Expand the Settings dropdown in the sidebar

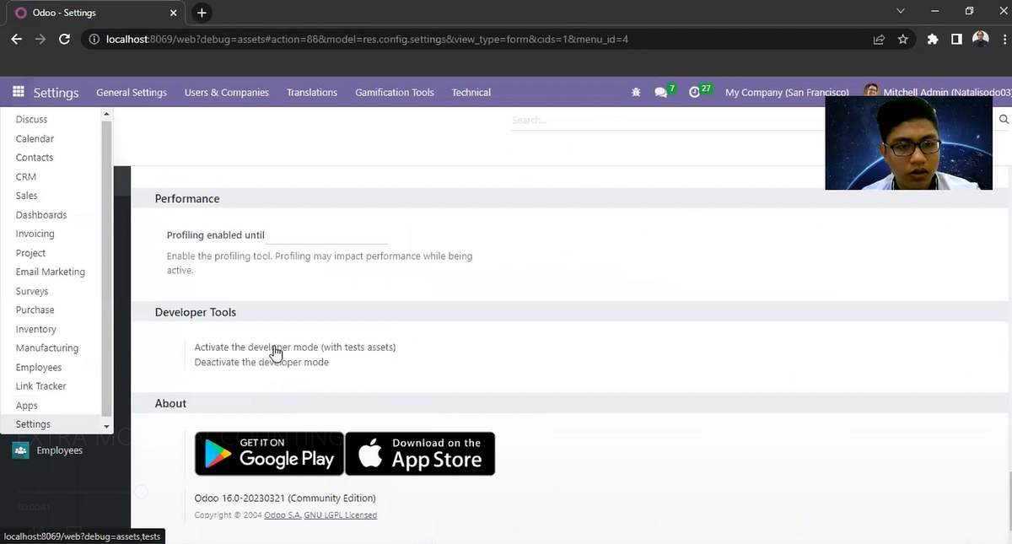coord(105,427)
